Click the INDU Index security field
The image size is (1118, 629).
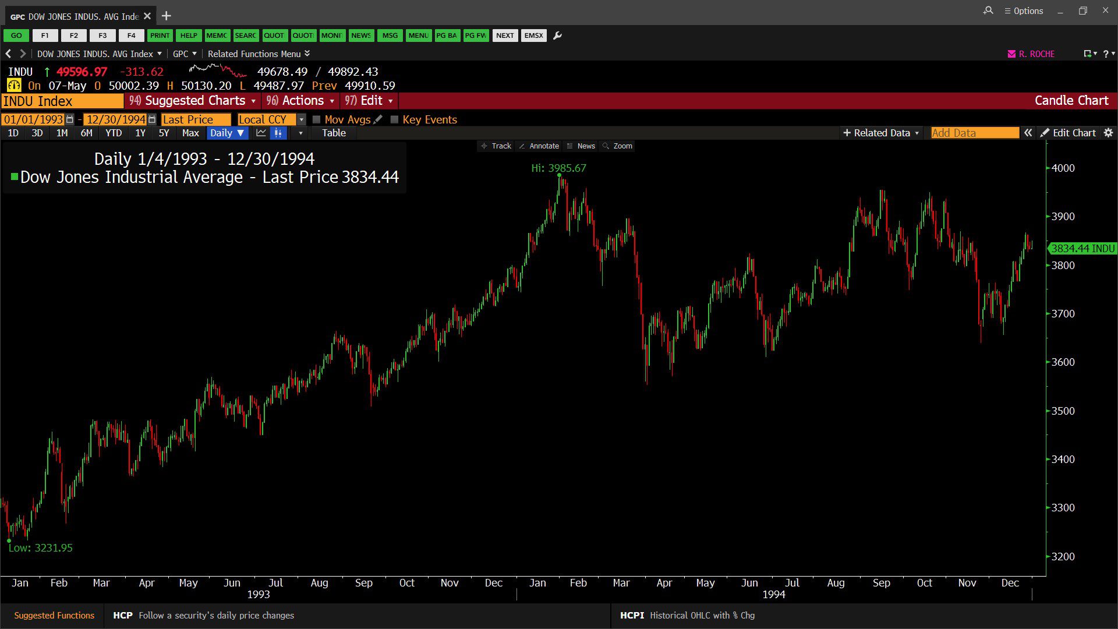(x=63, y=101)
